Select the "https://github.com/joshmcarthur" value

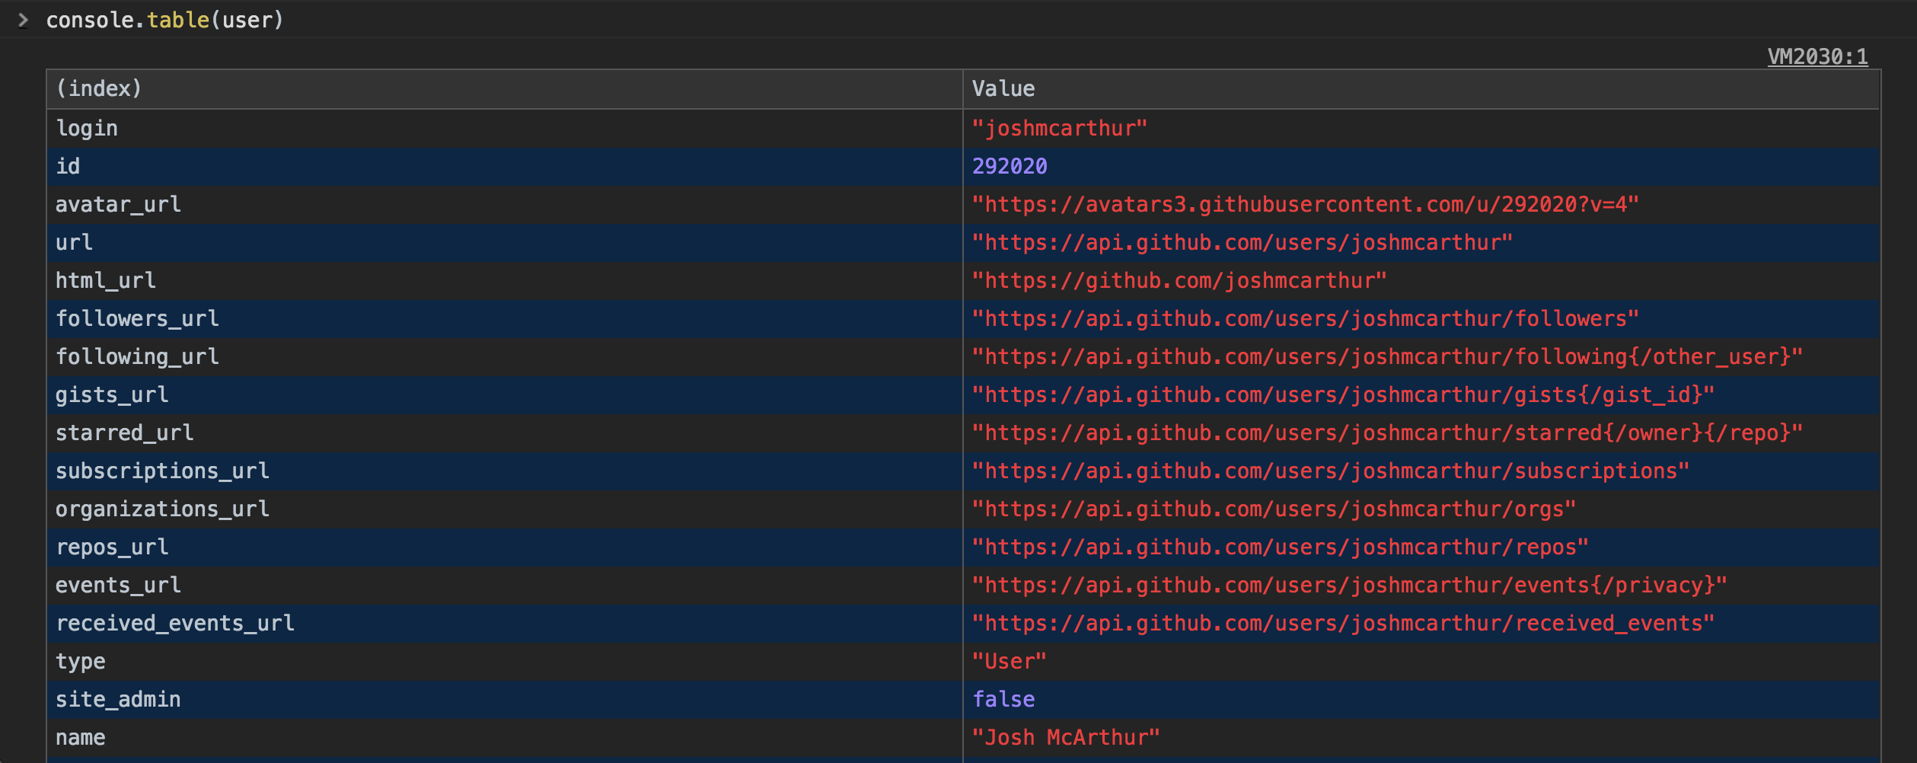[1179, 281]
